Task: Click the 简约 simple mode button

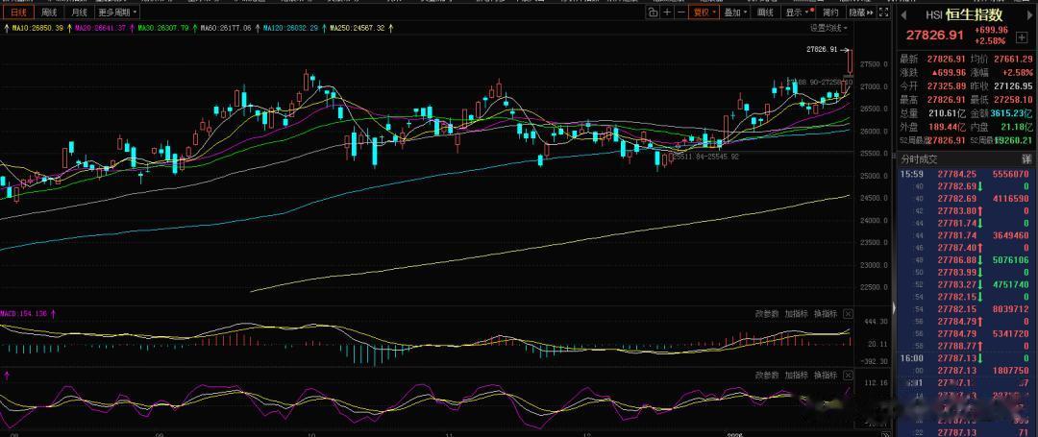Action: (830, 12)
